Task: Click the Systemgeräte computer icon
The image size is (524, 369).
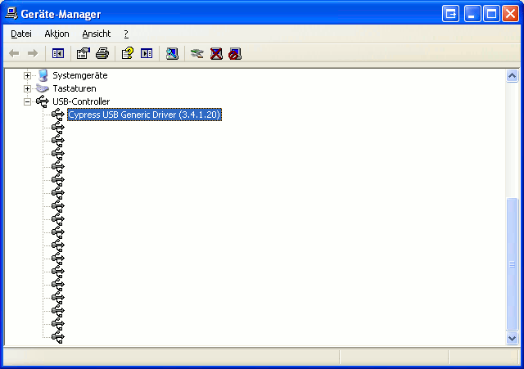Action: point(43,75)
